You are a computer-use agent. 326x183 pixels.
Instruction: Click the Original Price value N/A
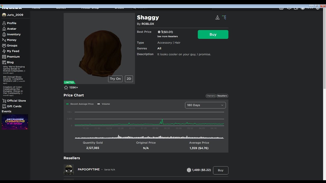[x=146, y=148]
